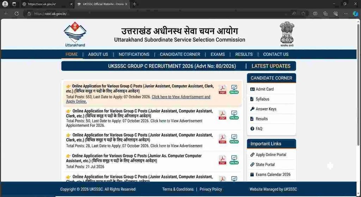The width and height of the screenshot is (361, 197).
Task: Click 'Uttarakhand Subordinate Service Selection Commission' heading
Action: (x=179, y=40)
